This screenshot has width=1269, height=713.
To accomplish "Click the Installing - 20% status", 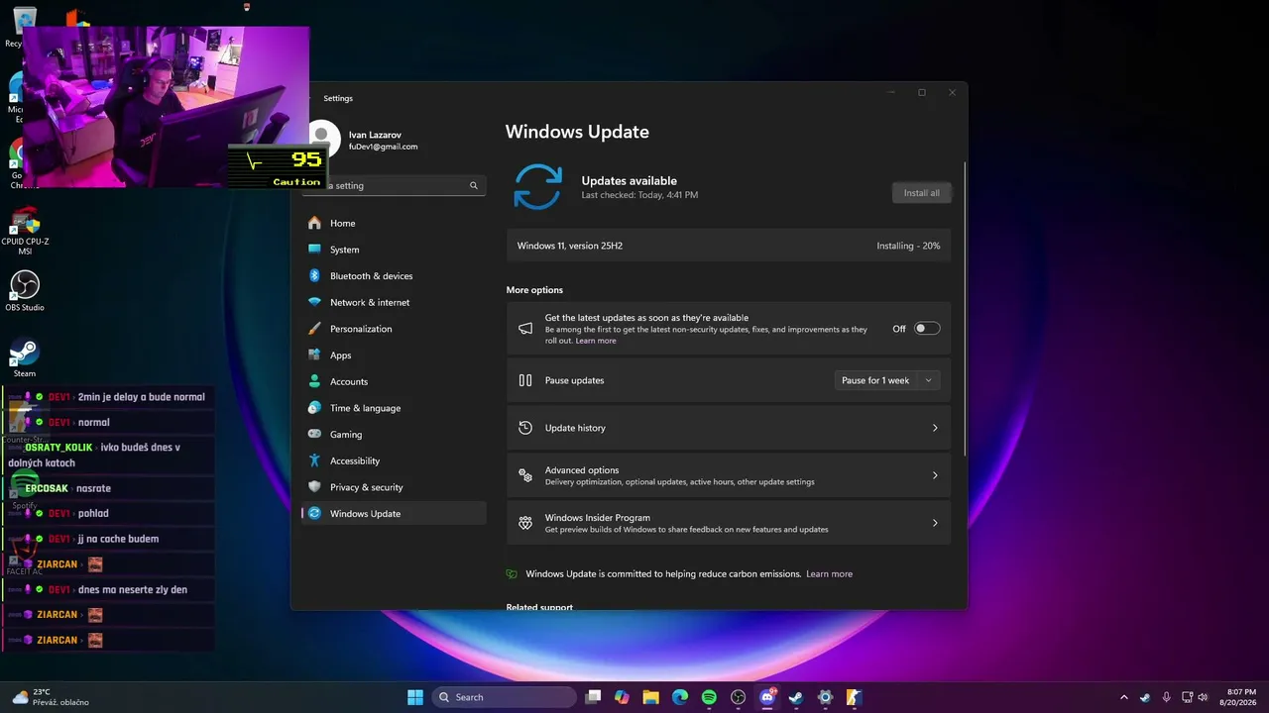I will (908, 246).
